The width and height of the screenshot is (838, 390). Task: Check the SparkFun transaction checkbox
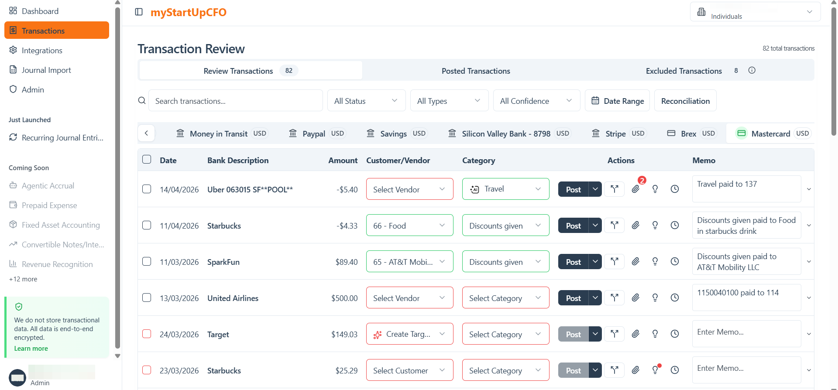(x=147, y=261)
